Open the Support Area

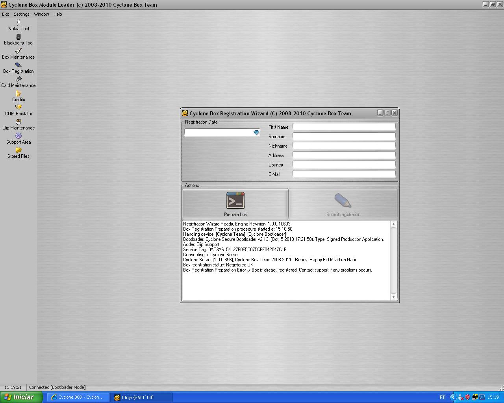pyautogui.click(x=19, y=139)
